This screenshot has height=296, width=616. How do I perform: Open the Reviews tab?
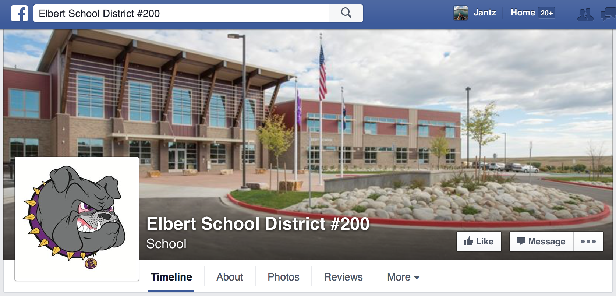click(343, 277)
